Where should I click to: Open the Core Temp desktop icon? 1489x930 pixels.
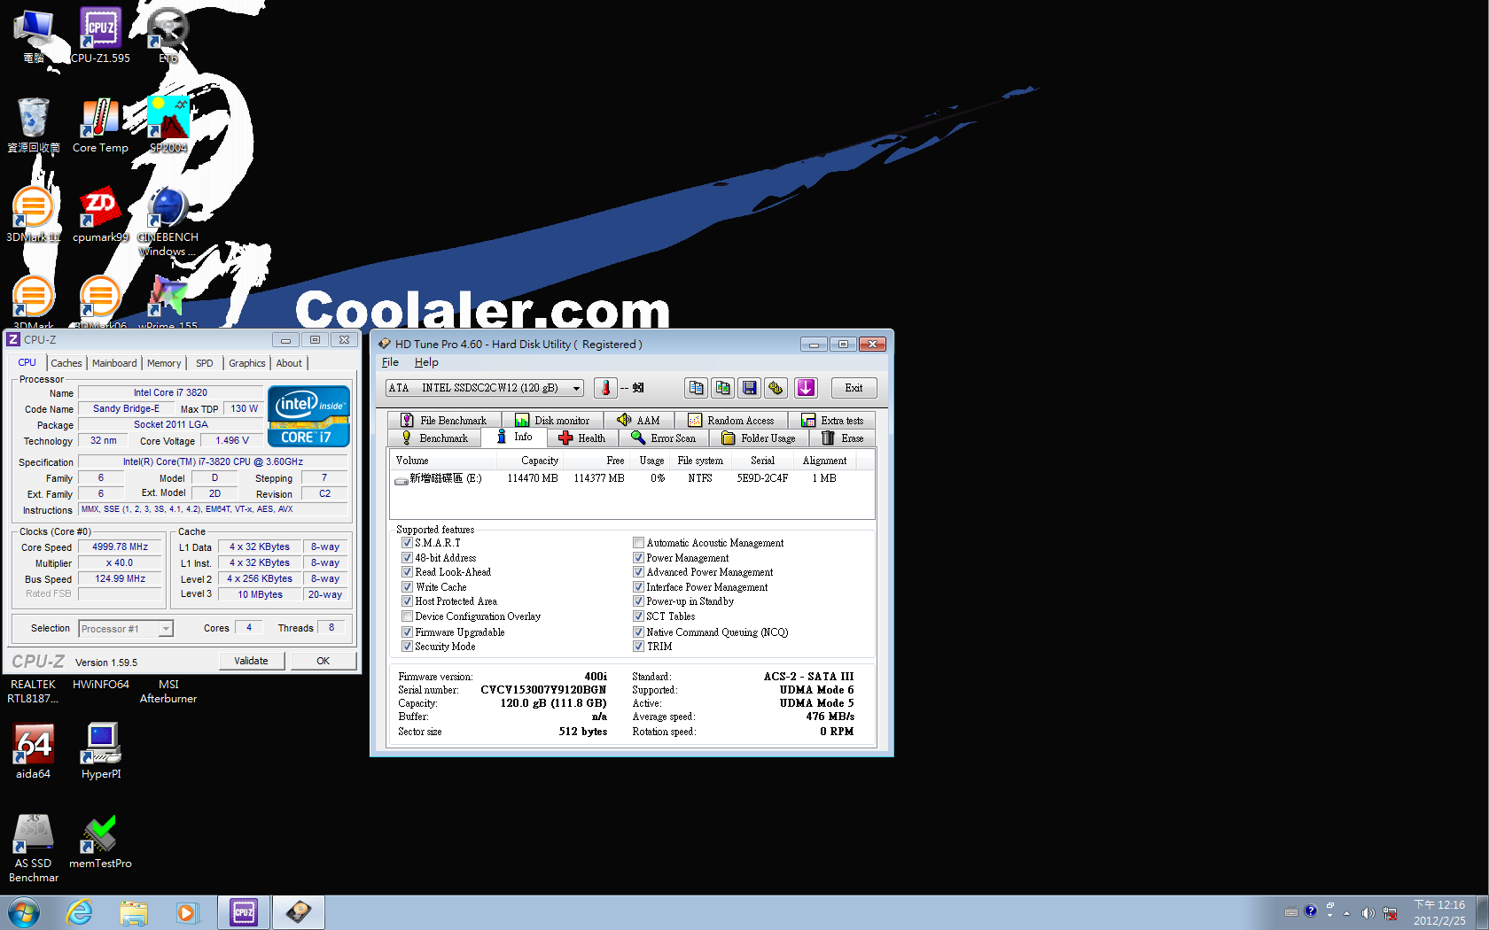click(100, 126)
